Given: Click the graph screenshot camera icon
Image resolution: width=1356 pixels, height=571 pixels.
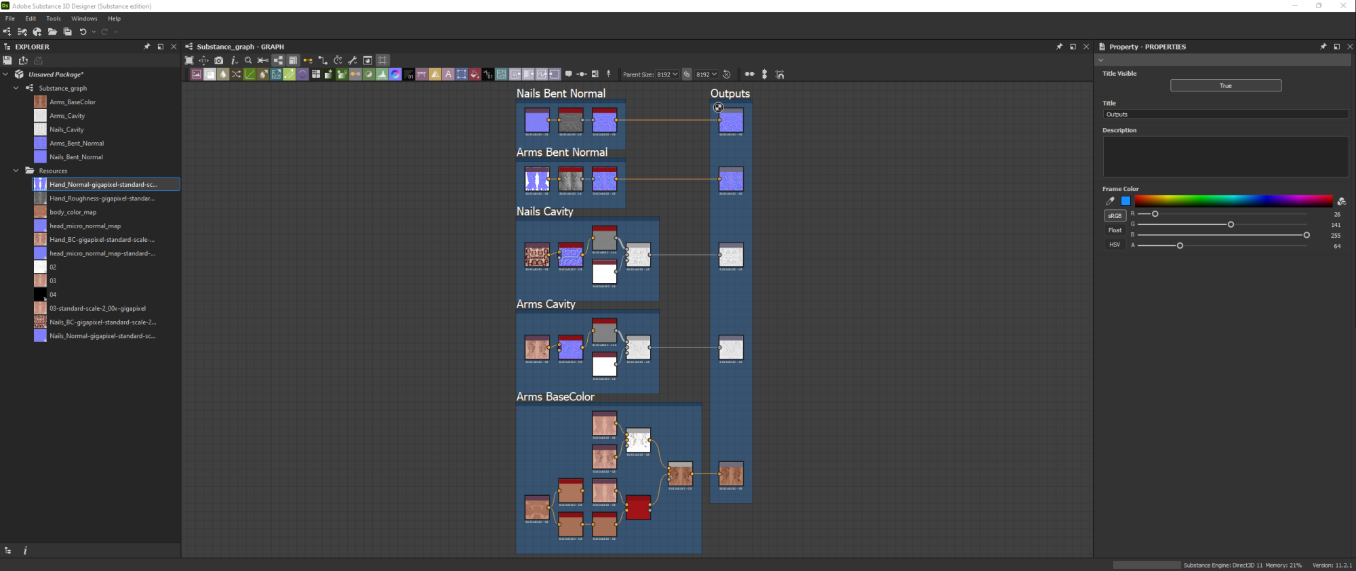Looking at the screenshot, I should (219, 60).
